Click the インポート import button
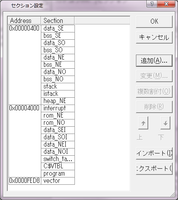Screen dimensions: 178x200 tap(154, 153)
